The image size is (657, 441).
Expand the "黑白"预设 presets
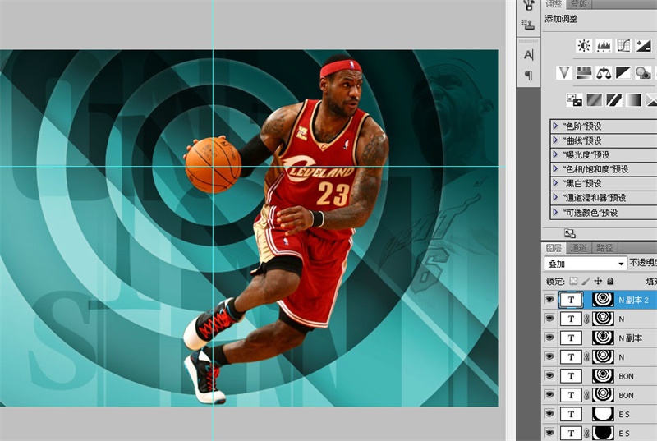click(x=556, y=183)
